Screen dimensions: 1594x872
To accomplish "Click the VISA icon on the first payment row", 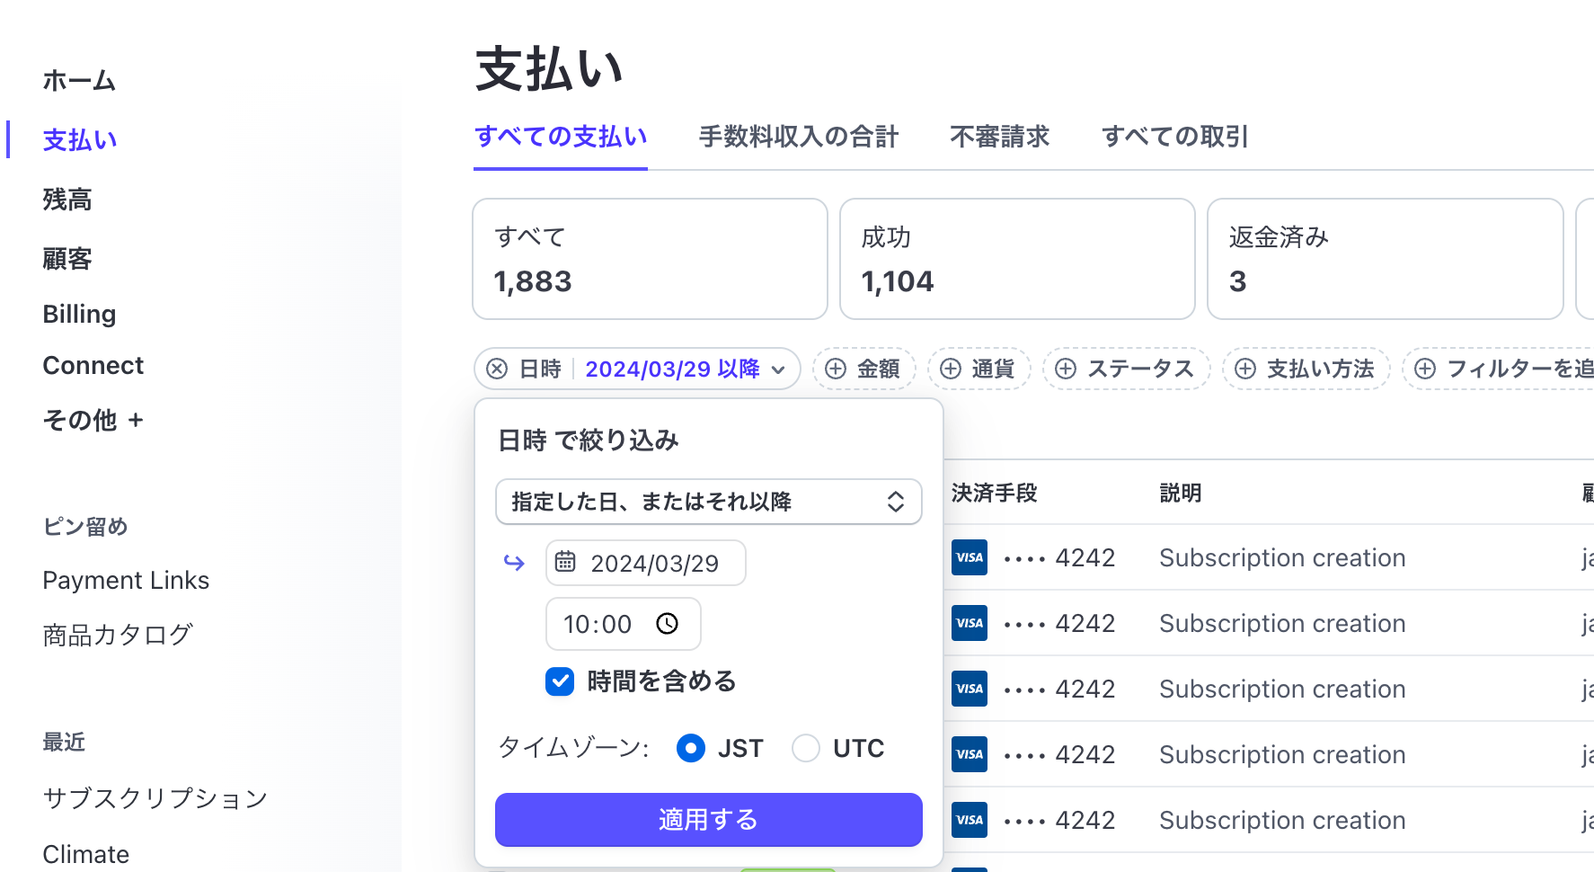I will pos(969,557).
